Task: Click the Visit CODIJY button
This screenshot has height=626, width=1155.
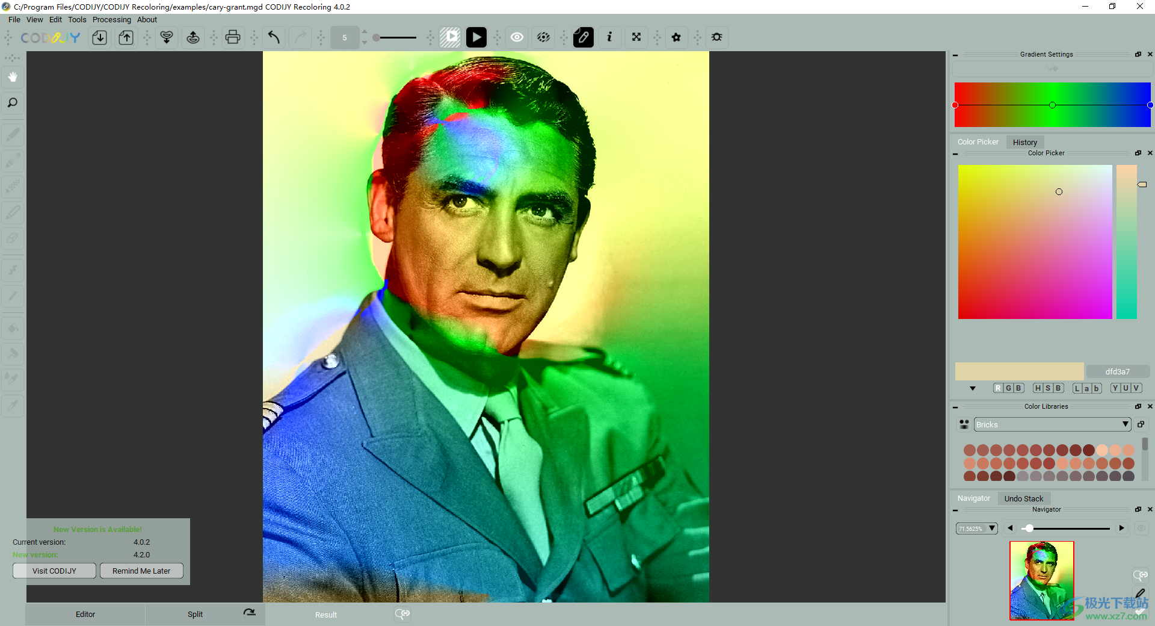Action: tap(54, 571)
